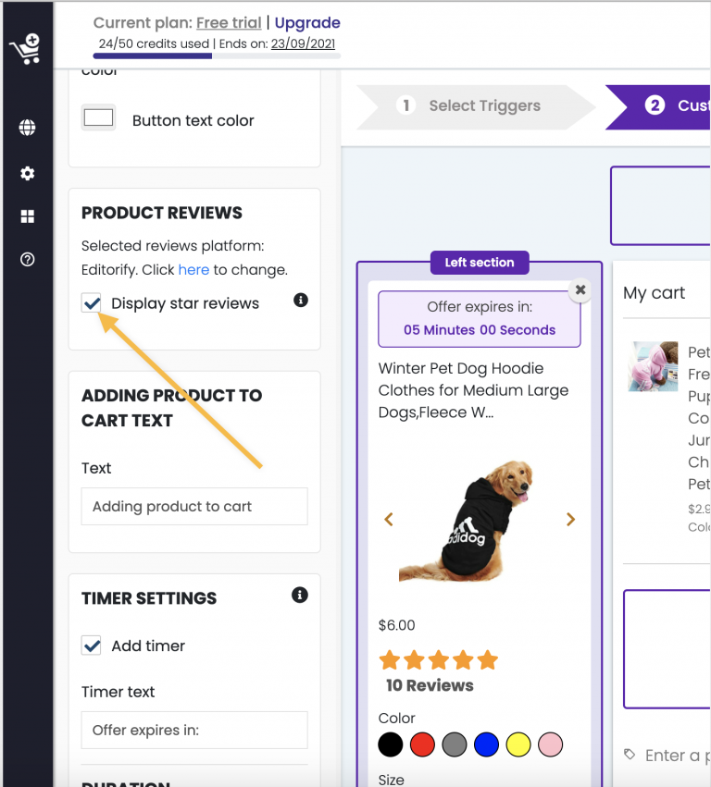Open the globe icon in sidebar
The height and width of the screenshot is (787, 711).
[27, 128]
